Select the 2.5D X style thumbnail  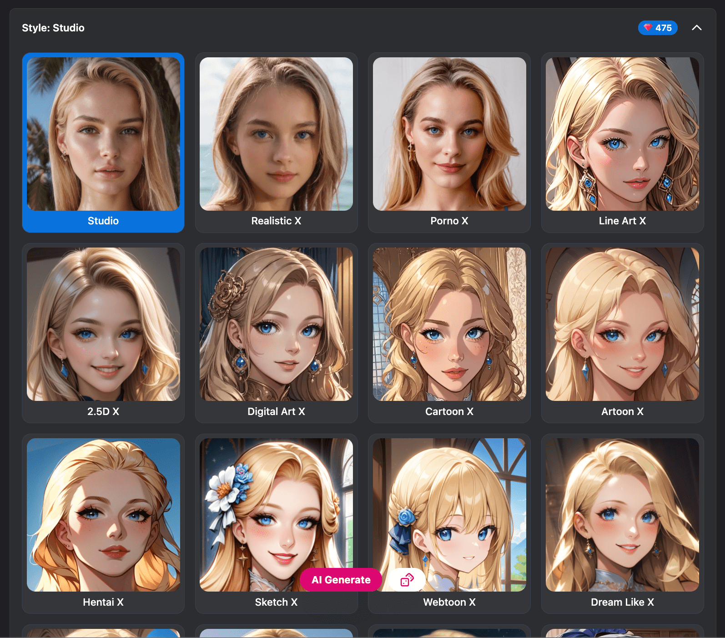[x=103, y=324]
